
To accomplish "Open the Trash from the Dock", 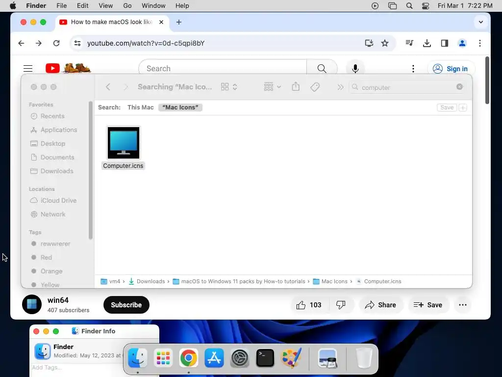I will click(364, 358).
